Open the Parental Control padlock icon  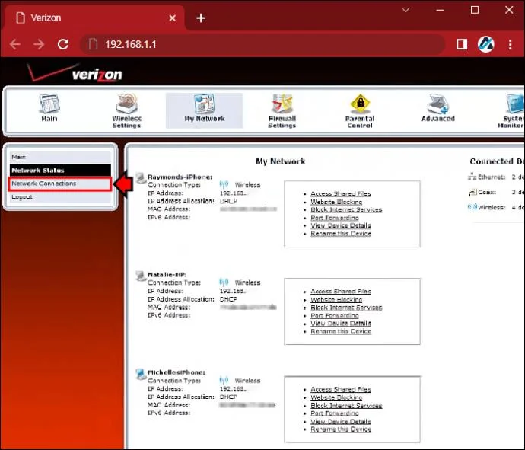click(x=360, y=104)
